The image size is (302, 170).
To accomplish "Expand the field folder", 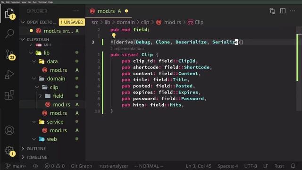I will click(x=40, y=96).
